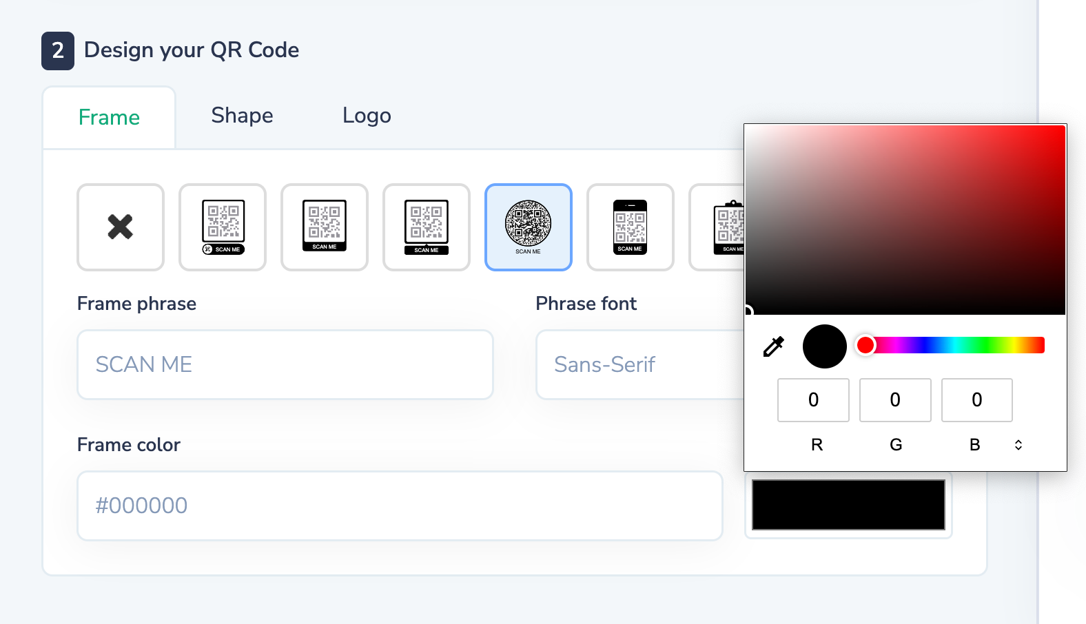Image resolution: width=1086 pixels, height=624 pixels.
Task: Choose the circular QR frame
Action: tap(529, 227)
